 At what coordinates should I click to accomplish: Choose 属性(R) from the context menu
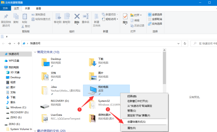coord(144,128)
